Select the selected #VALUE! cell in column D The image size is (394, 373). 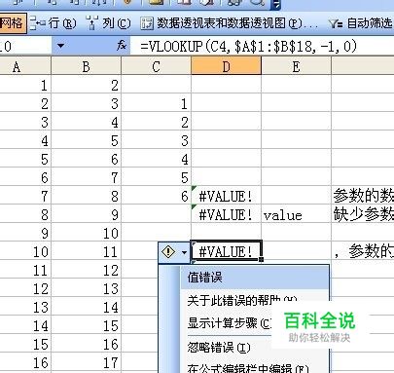tap(226, 250)
